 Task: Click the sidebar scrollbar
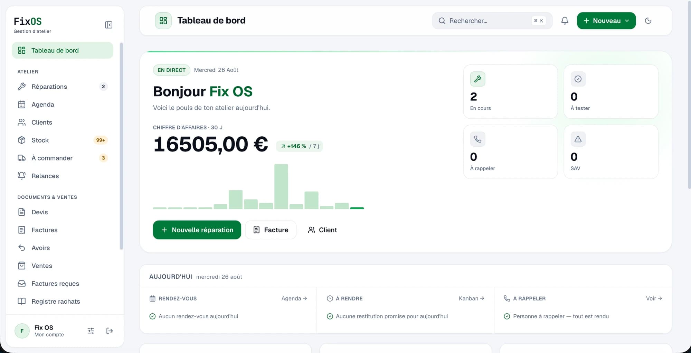click(x=121, y=146)
